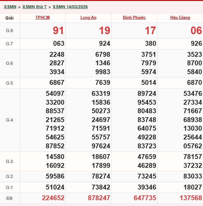Select the G.6 prize row label
Image resolution: width=203 pixels, height=206 pixels.
9,63
